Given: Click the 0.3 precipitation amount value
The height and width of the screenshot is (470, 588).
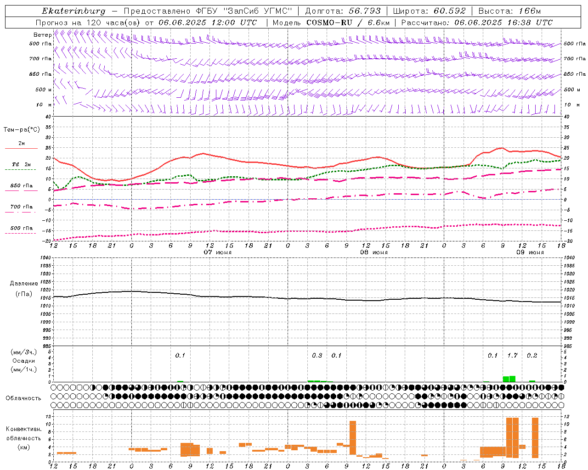Looking at the screenshot, I should (317, 356).
